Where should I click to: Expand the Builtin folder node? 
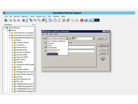pos(12,40)
